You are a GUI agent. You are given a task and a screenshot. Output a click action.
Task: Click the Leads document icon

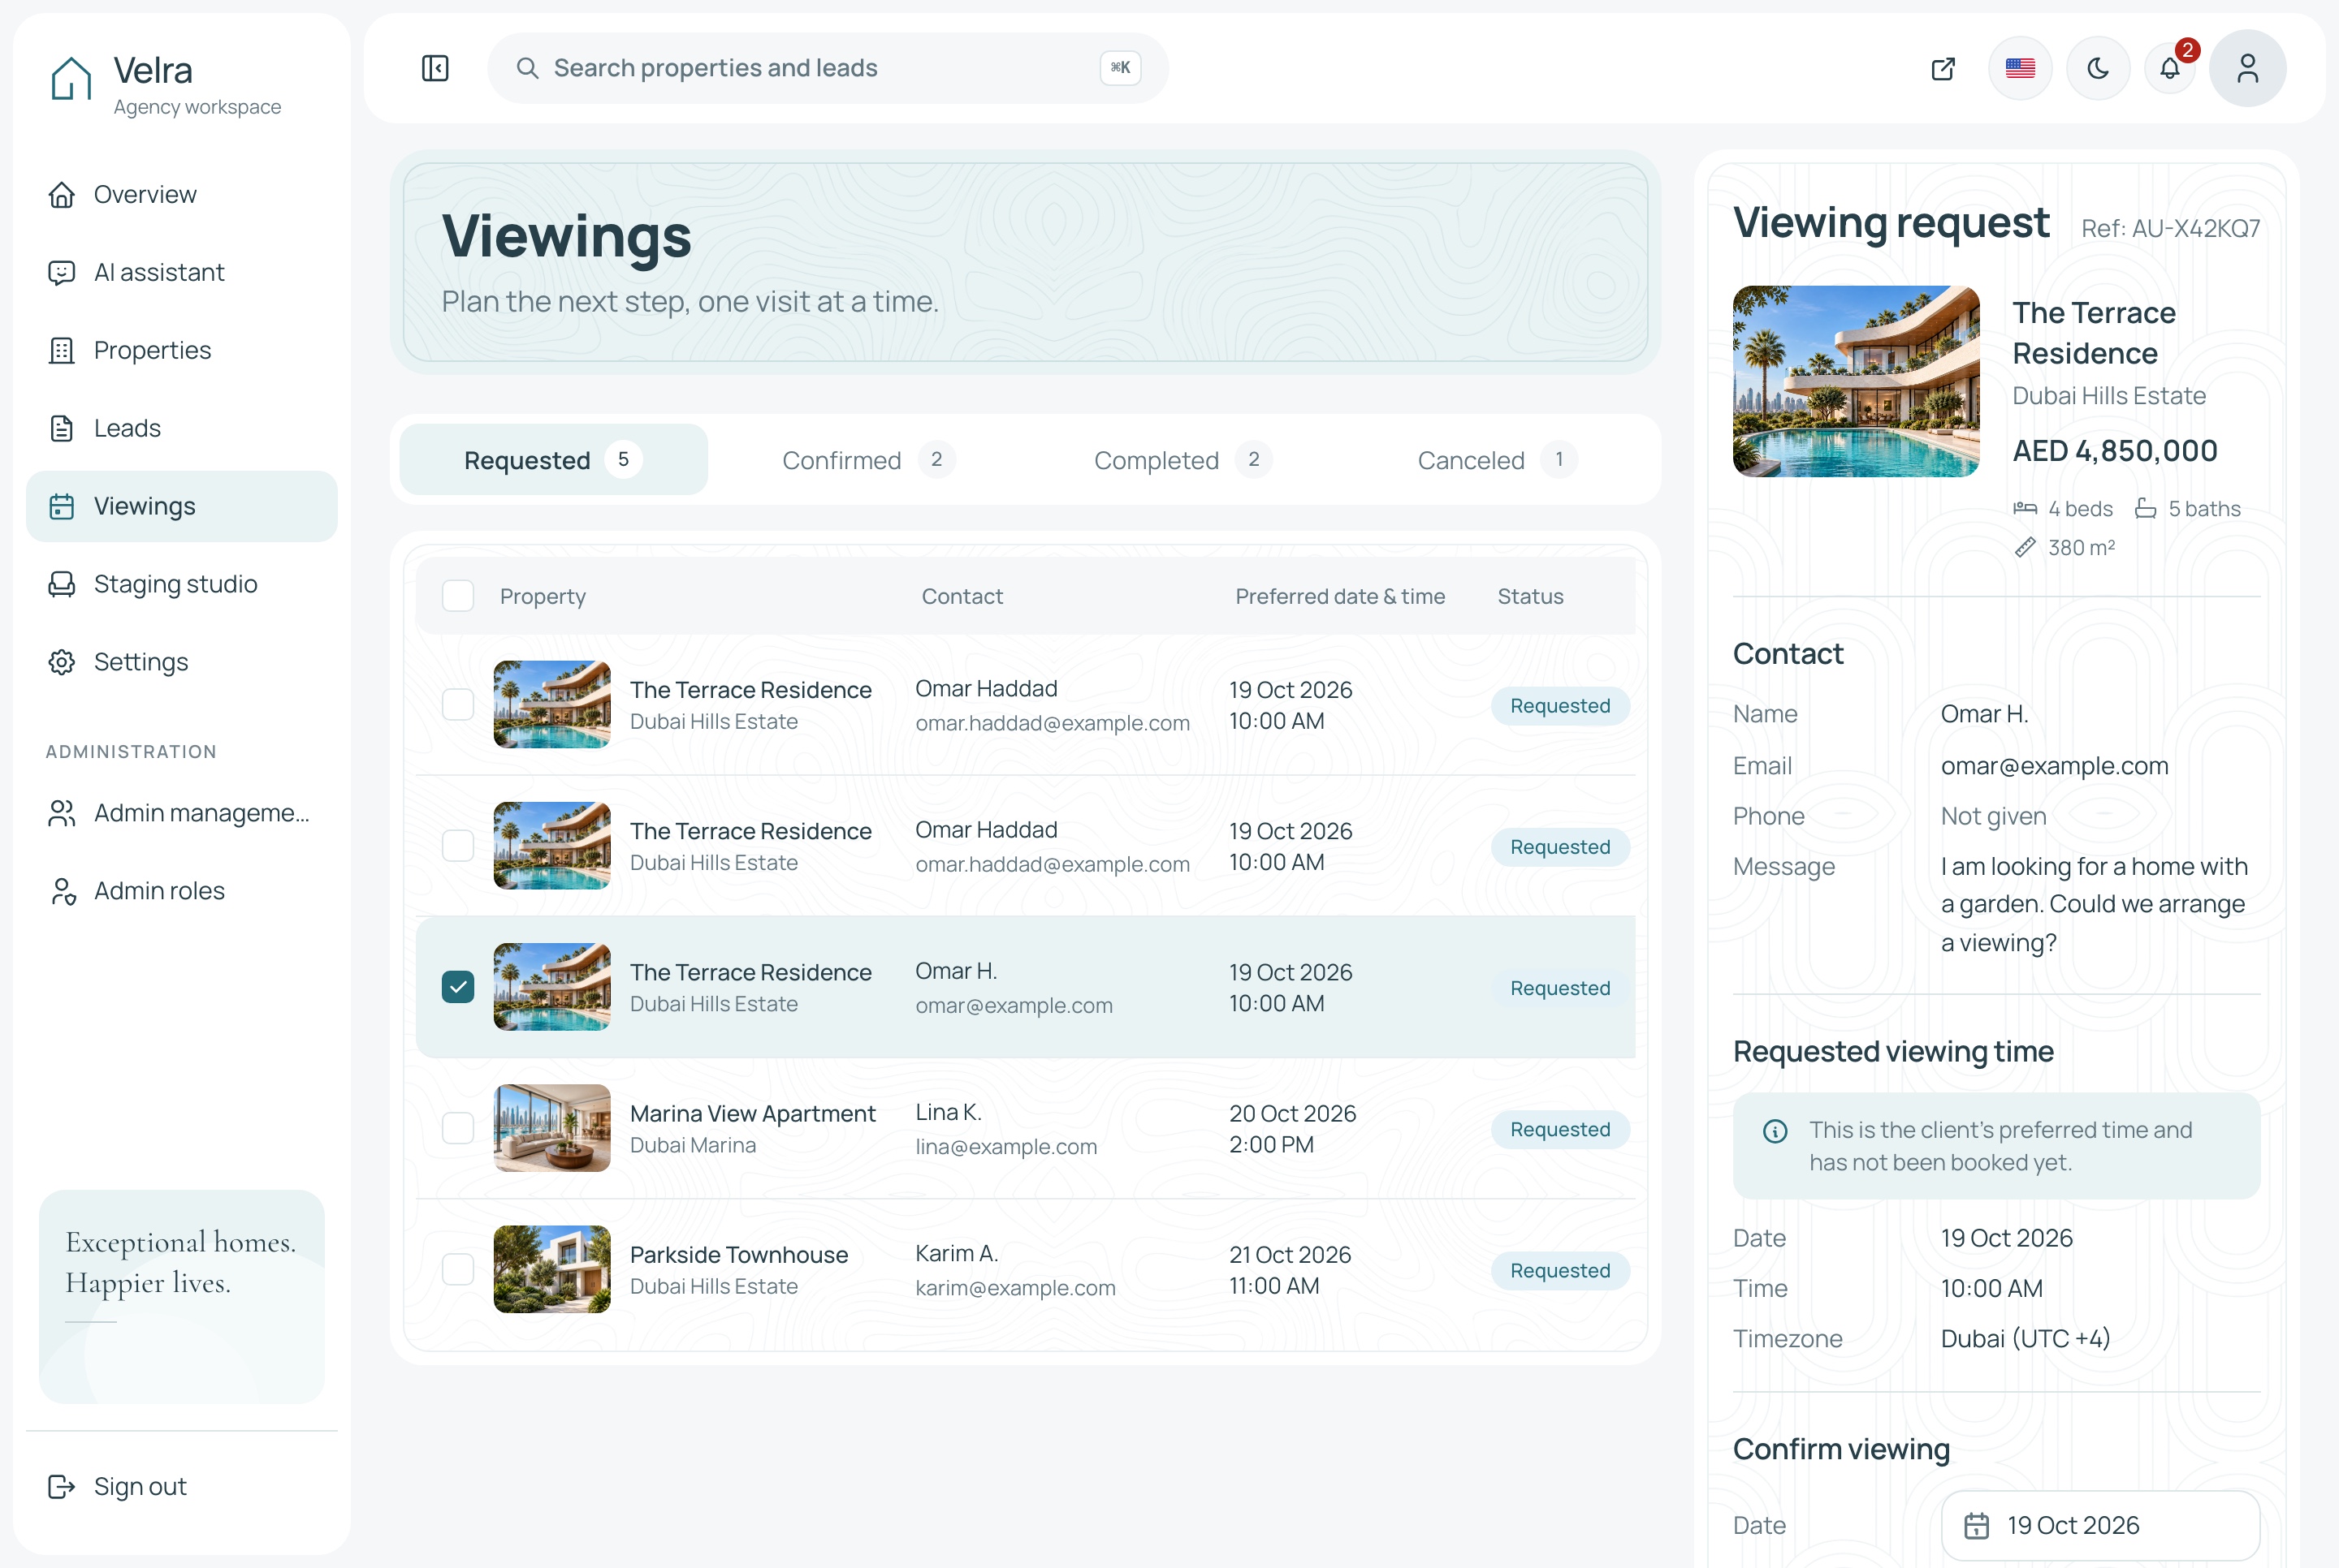coord(62,428)
